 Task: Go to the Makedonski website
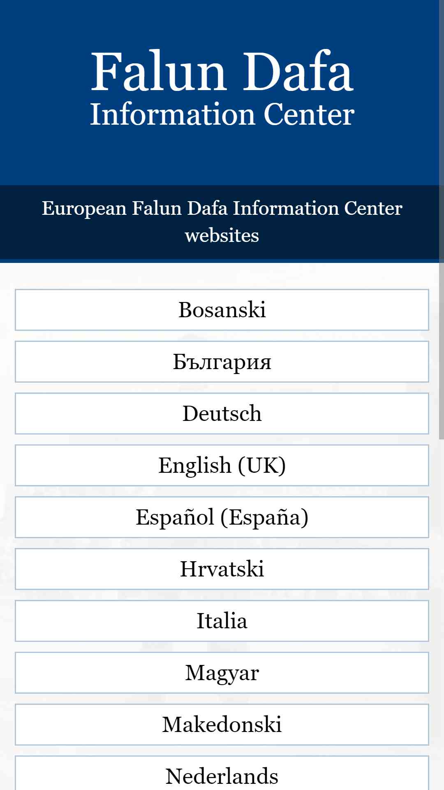tap(222, 725)
